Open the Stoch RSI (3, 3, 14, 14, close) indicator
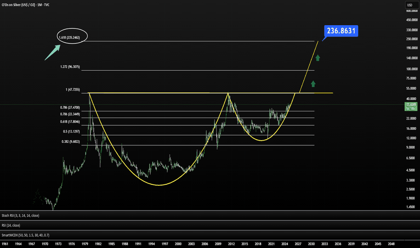 tap(20, 216)
